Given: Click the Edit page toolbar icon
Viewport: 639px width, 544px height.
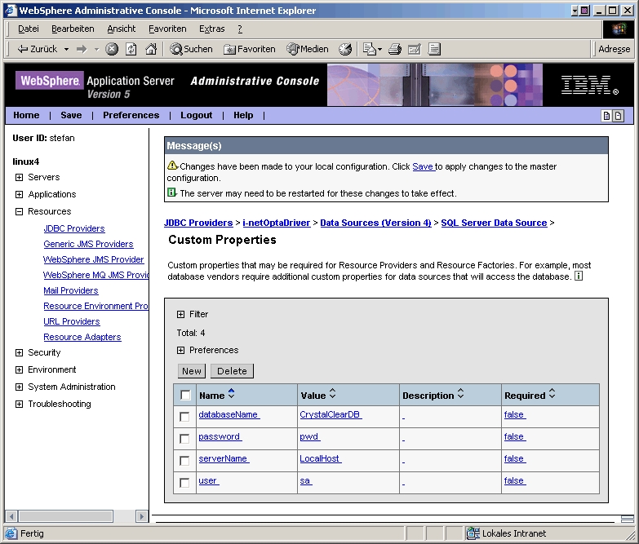Looking at the screenshot, I should (x=415, y=49).
